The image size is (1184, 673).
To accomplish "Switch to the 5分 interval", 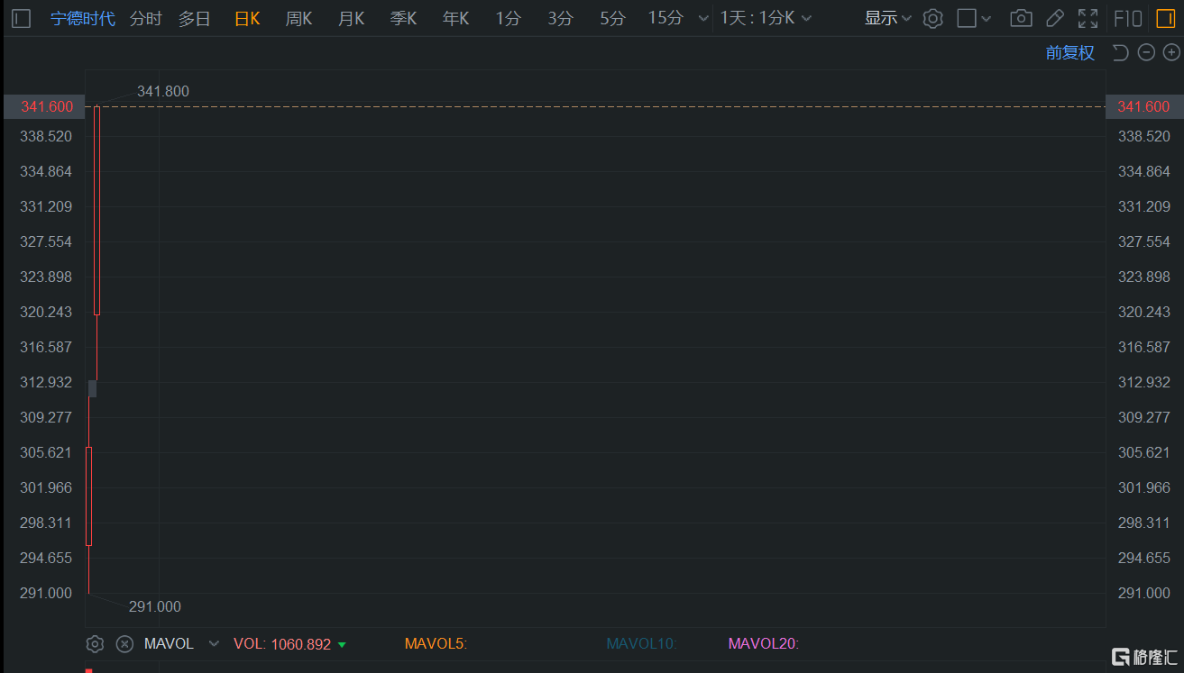I will (x=612, y=18).
